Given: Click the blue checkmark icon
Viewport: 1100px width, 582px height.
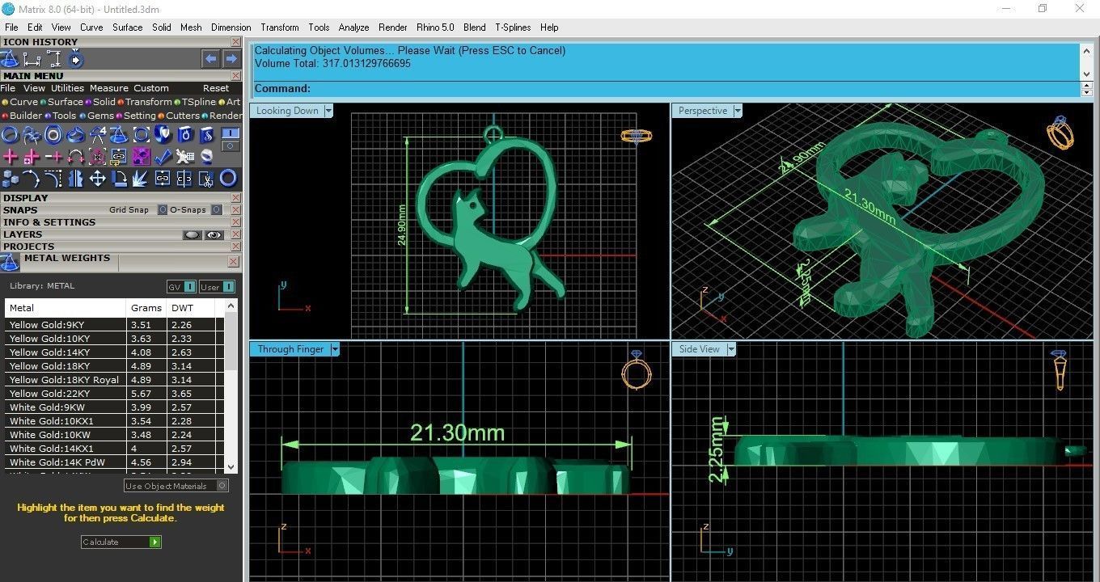Looking at the screenshot, I should [163, 156].
